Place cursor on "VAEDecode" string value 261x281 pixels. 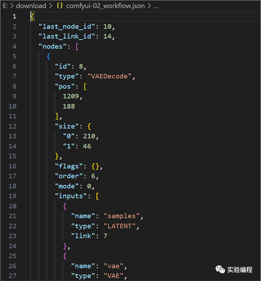pos(109,76)
